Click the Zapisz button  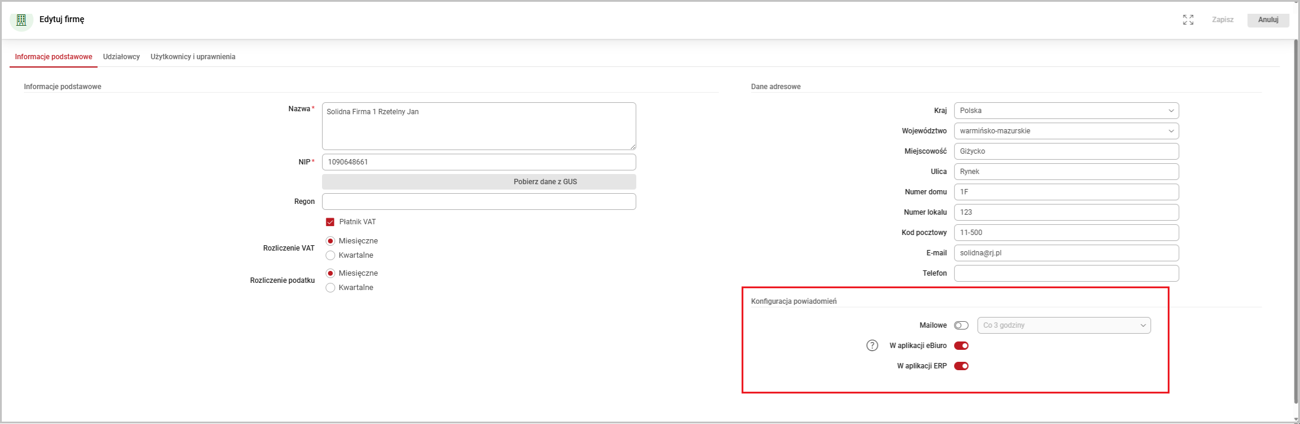(x=1222, y=20)
